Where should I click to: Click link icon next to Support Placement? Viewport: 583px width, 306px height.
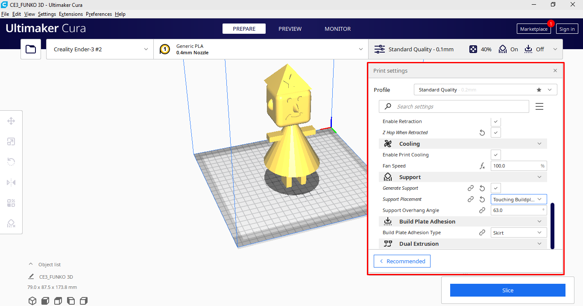tap(471, 199)
